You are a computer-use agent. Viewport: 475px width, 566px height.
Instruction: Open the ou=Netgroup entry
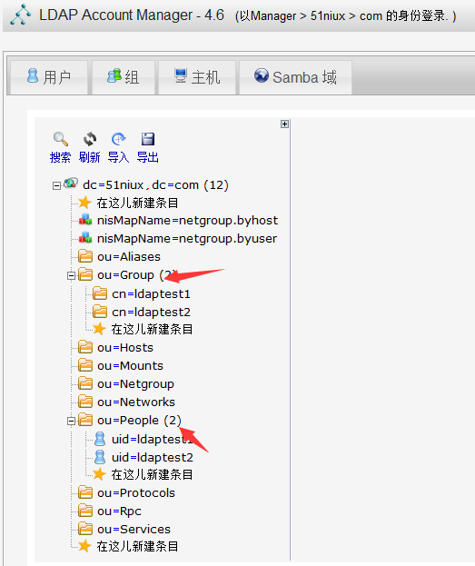click(135, 384)
